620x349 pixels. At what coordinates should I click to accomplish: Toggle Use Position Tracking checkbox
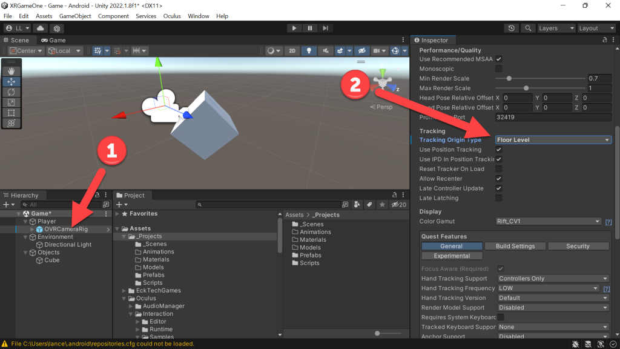(499, 150)
